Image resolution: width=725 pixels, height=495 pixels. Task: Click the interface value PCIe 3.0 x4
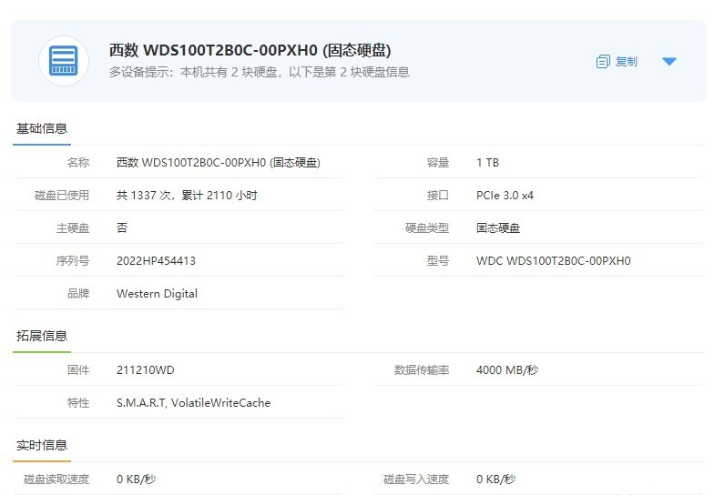tap(505, 196)
